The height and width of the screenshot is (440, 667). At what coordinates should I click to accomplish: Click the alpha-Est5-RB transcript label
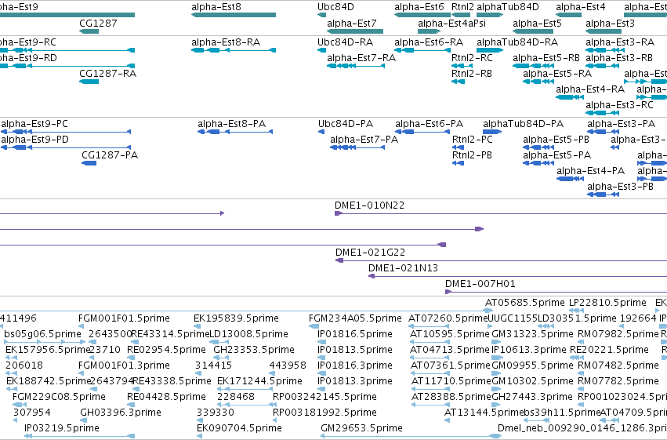pyautogui.click(x=546, y=57)
